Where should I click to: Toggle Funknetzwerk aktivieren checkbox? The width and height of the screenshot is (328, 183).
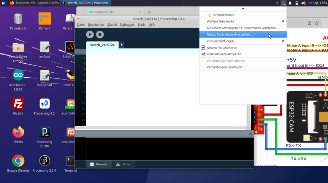pos(203,54)
